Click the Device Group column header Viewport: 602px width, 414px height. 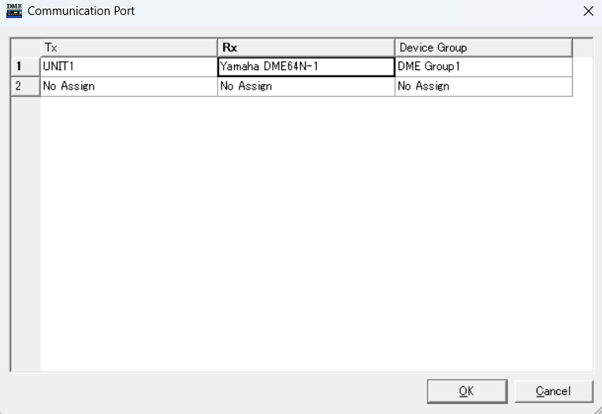[483, 47]
